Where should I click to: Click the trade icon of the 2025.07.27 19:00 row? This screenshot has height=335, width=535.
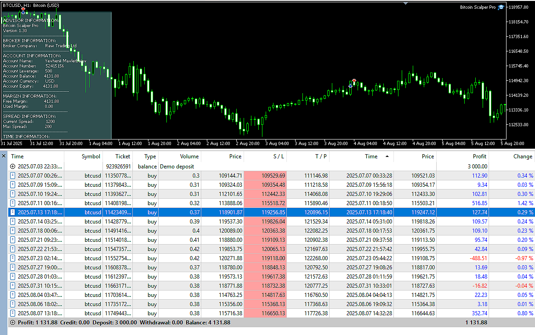click(x=12, y=268)
